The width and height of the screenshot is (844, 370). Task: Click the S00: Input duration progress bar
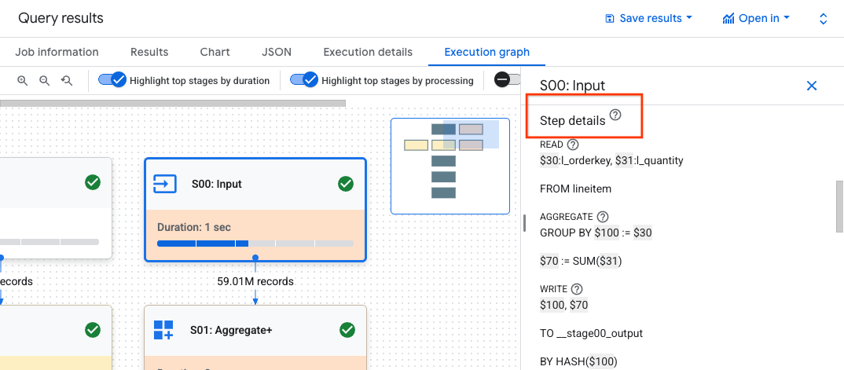tap(255, 244)
